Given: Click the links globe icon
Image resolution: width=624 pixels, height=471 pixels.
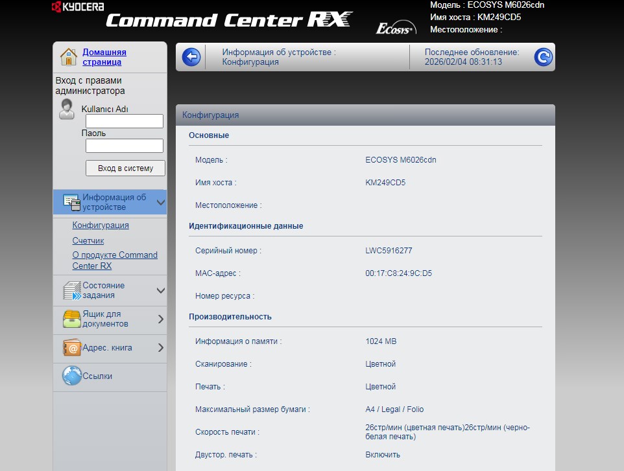Looking at the screenshot, I should [x=71, y=376].
